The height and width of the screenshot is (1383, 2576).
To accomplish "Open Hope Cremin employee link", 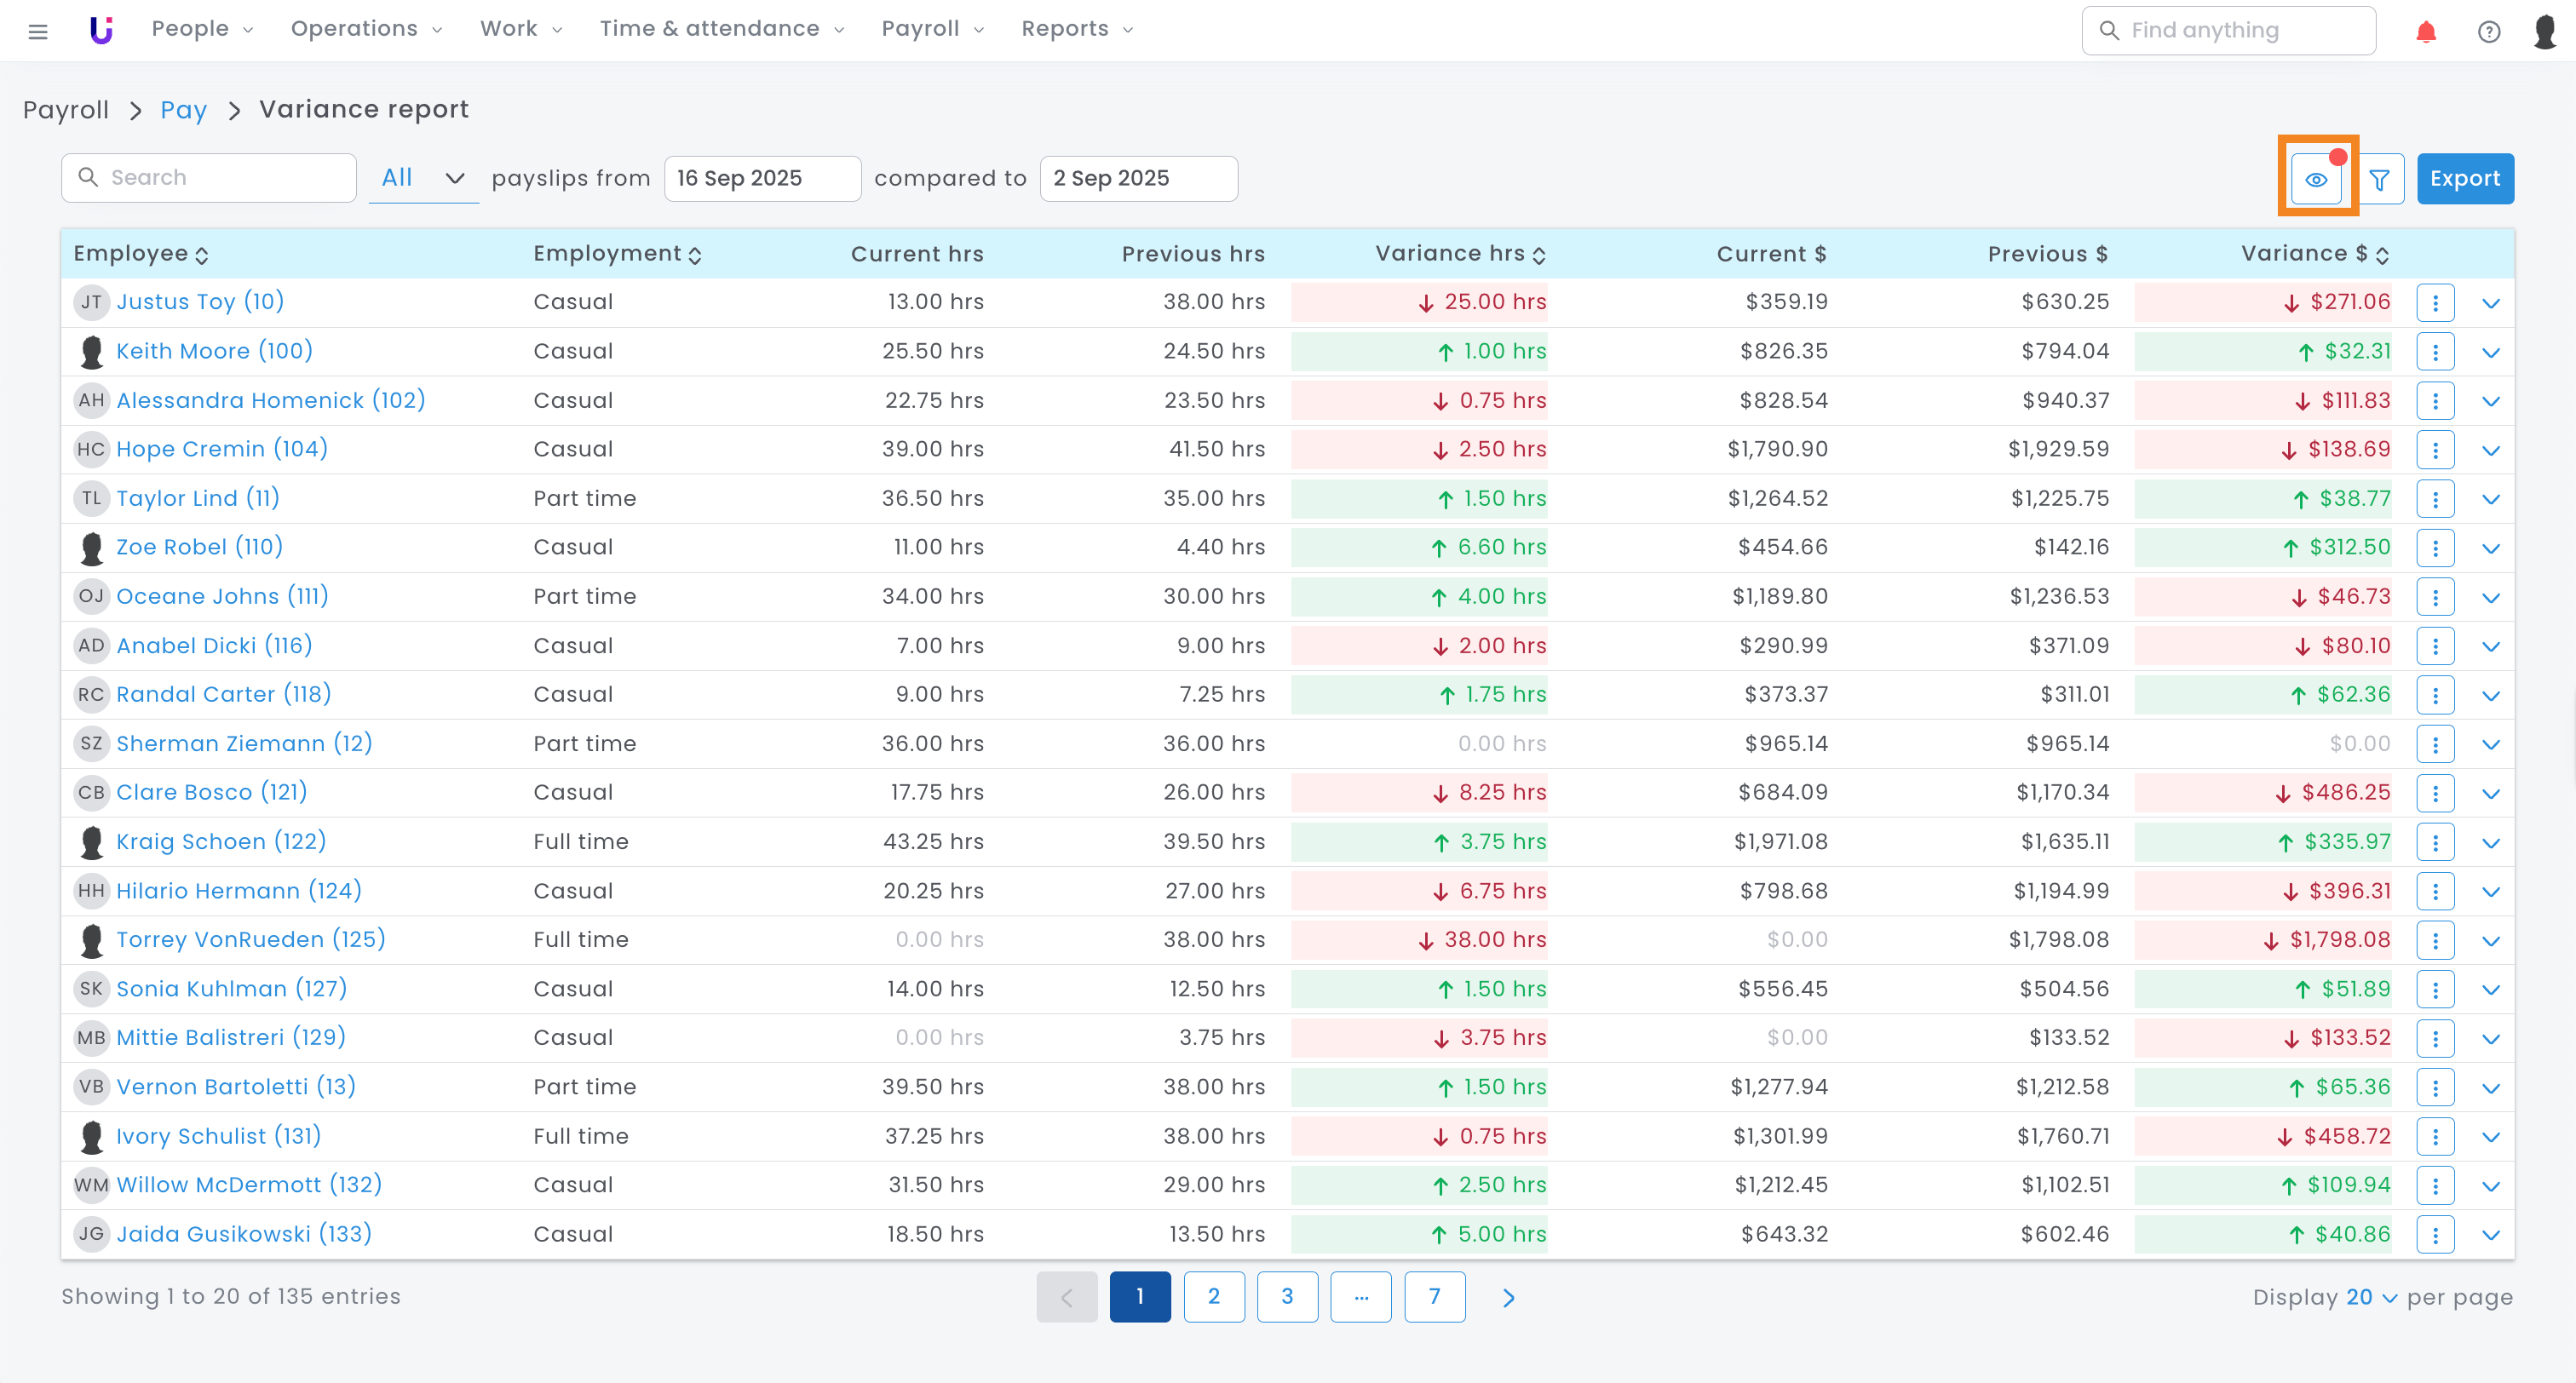I will pos(222,449).
